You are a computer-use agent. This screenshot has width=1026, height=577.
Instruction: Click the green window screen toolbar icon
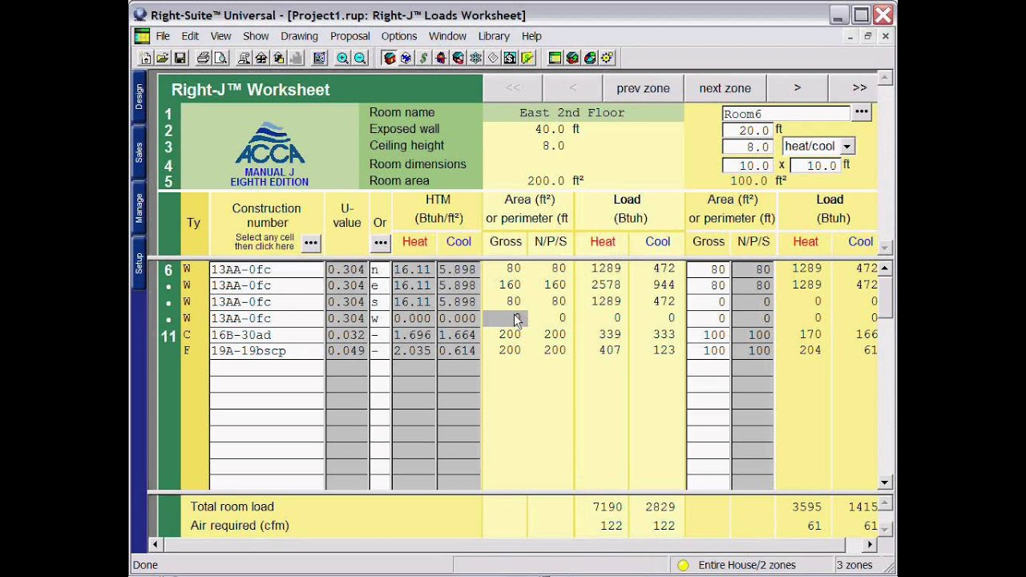tap(555, 58)
